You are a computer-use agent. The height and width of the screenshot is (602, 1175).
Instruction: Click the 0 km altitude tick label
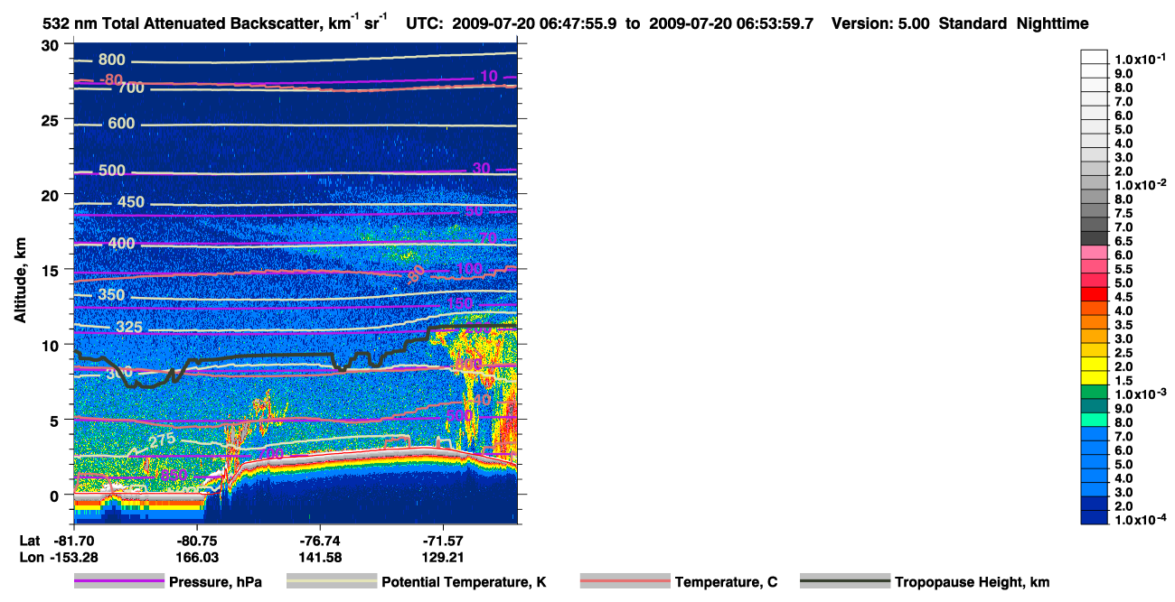(56, 495)
